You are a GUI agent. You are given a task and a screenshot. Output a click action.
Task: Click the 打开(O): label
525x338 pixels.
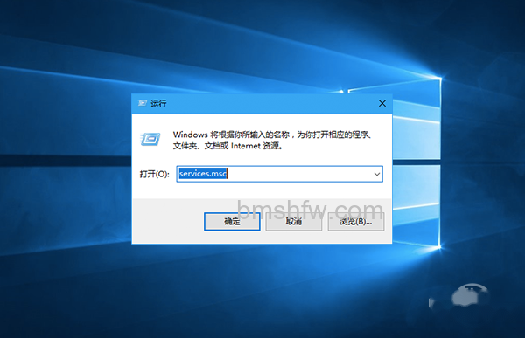click(x=154, y=174)
